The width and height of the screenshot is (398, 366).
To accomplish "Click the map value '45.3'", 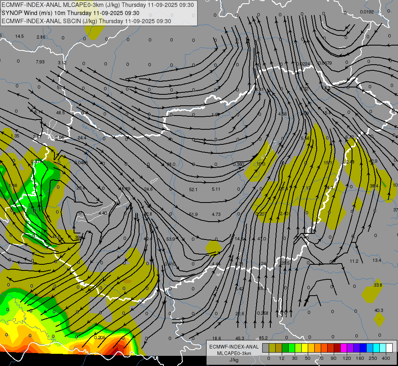I will click(240, 338).
